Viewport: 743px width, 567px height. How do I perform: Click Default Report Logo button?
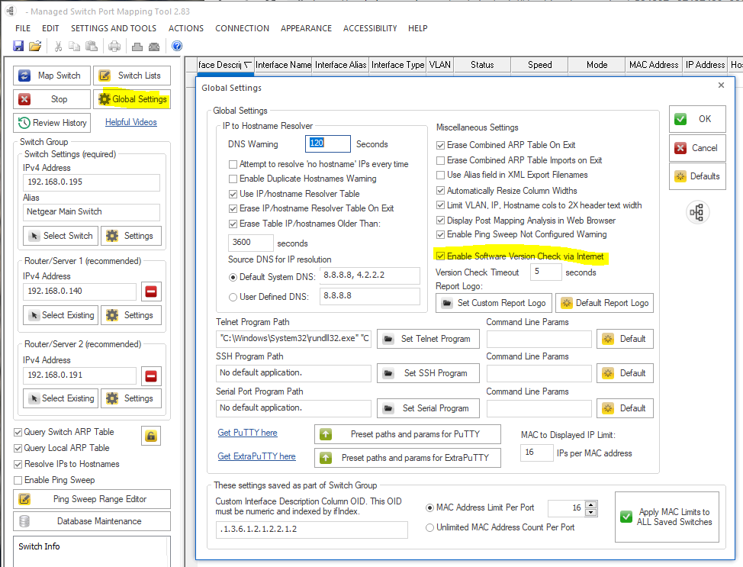point(605,303)
